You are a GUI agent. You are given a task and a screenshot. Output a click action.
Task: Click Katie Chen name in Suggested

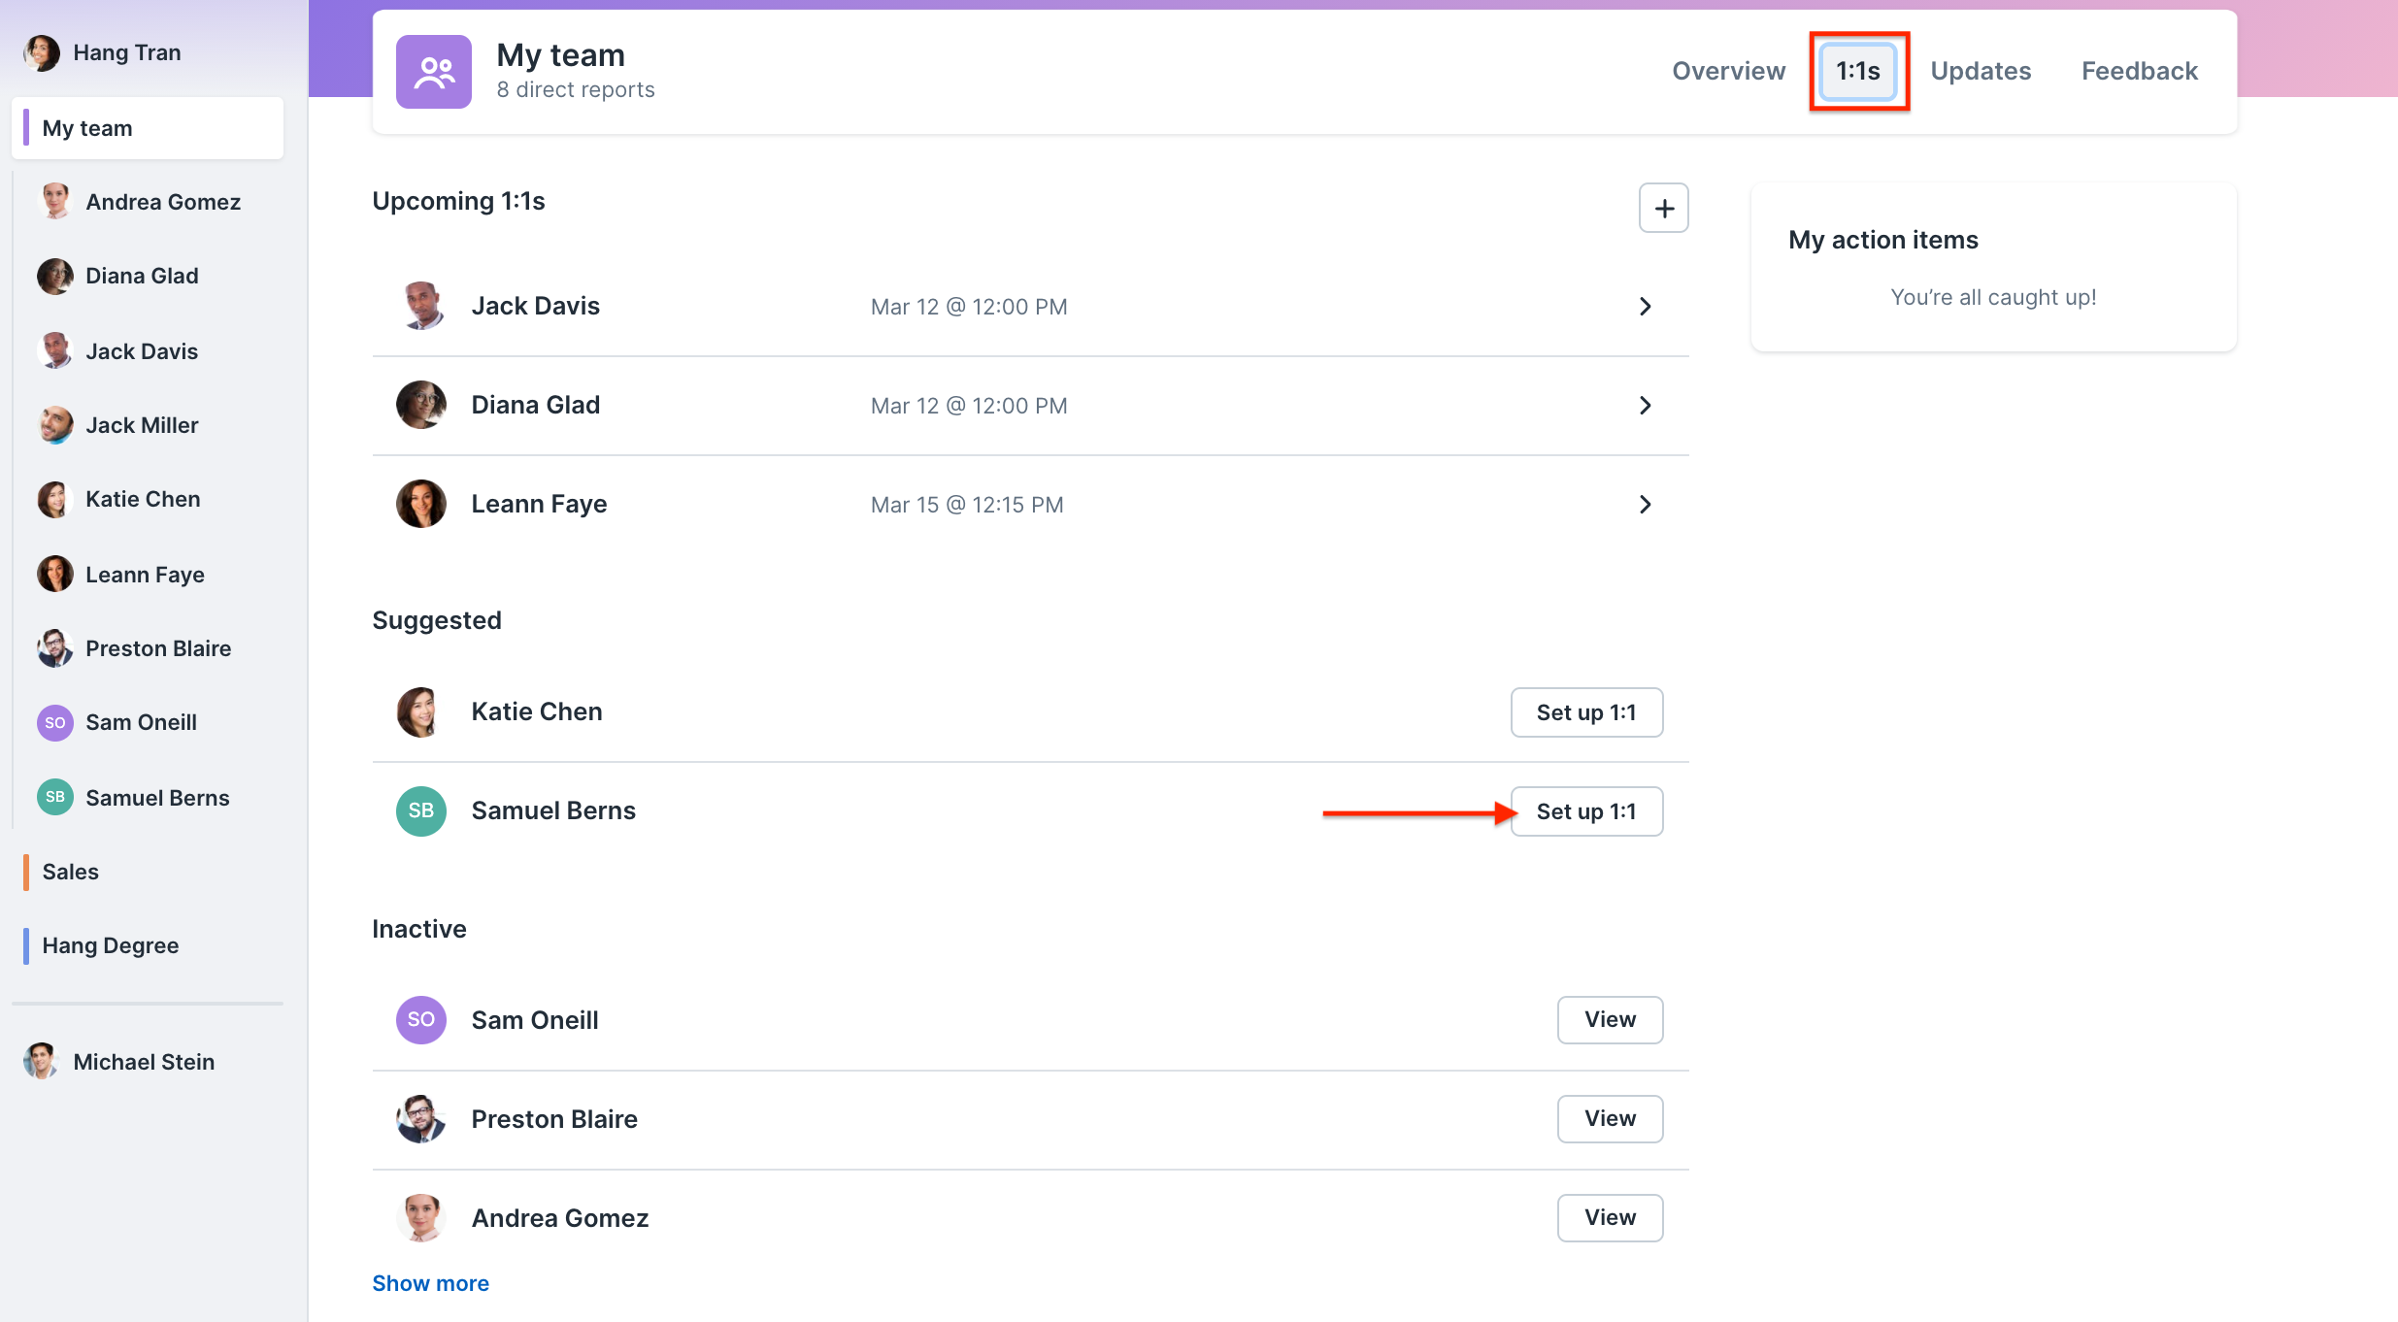(537, 712)
